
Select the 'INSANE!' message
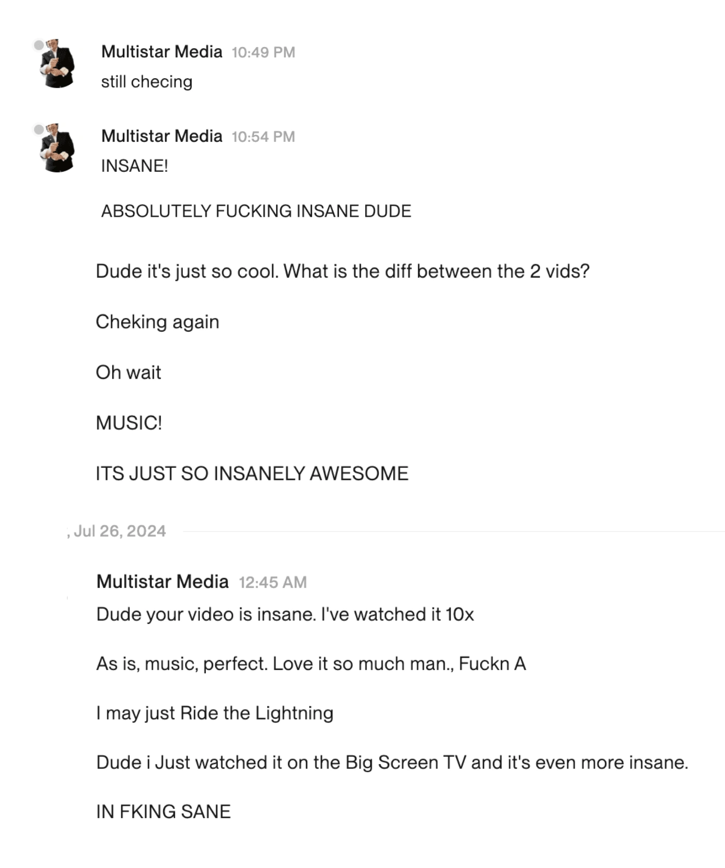click(x=135, y=166)
